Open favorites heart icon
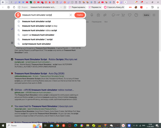The width and height of the screenshot is (161, 128). (130, 15)
